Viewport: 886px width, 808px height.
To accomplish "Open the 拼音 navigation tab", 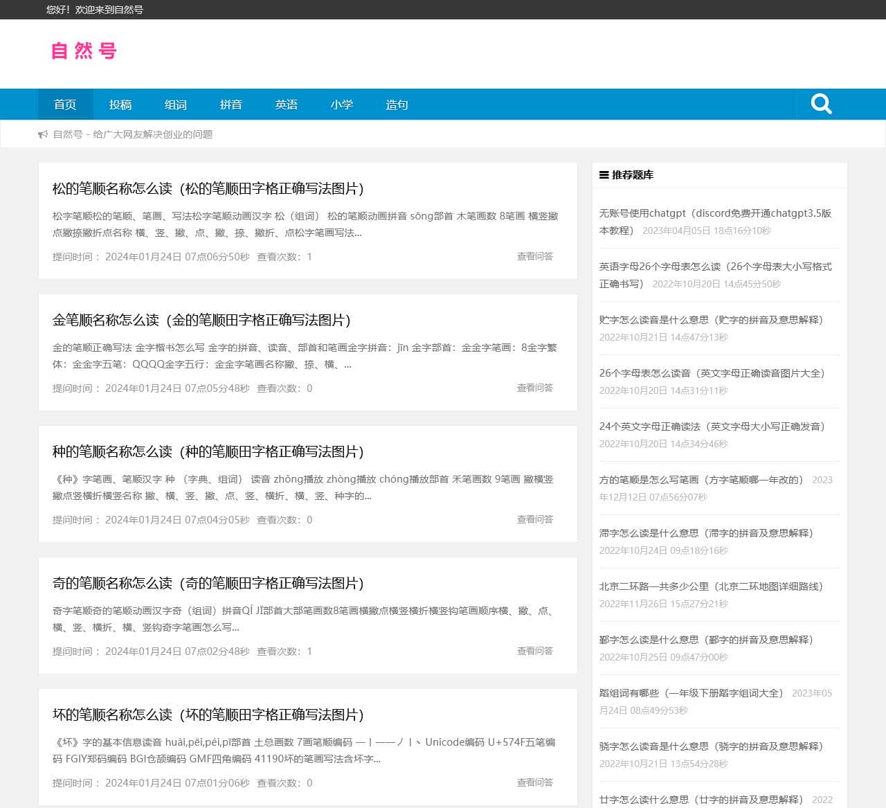I will click(230, 105).
